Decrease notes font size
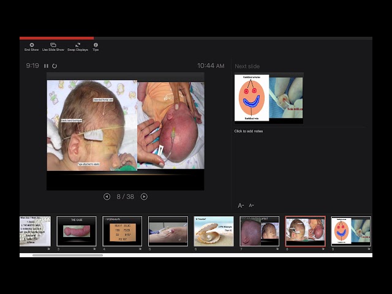 tap(251, 206)
